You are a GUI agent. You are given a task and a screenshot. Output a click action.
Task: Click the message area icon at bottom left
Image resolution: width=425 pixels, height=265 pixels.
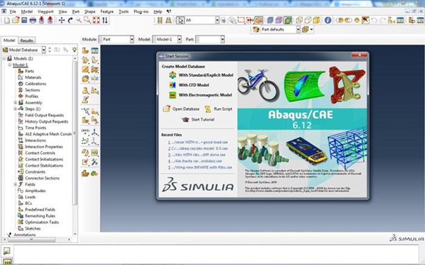(7, 251)
